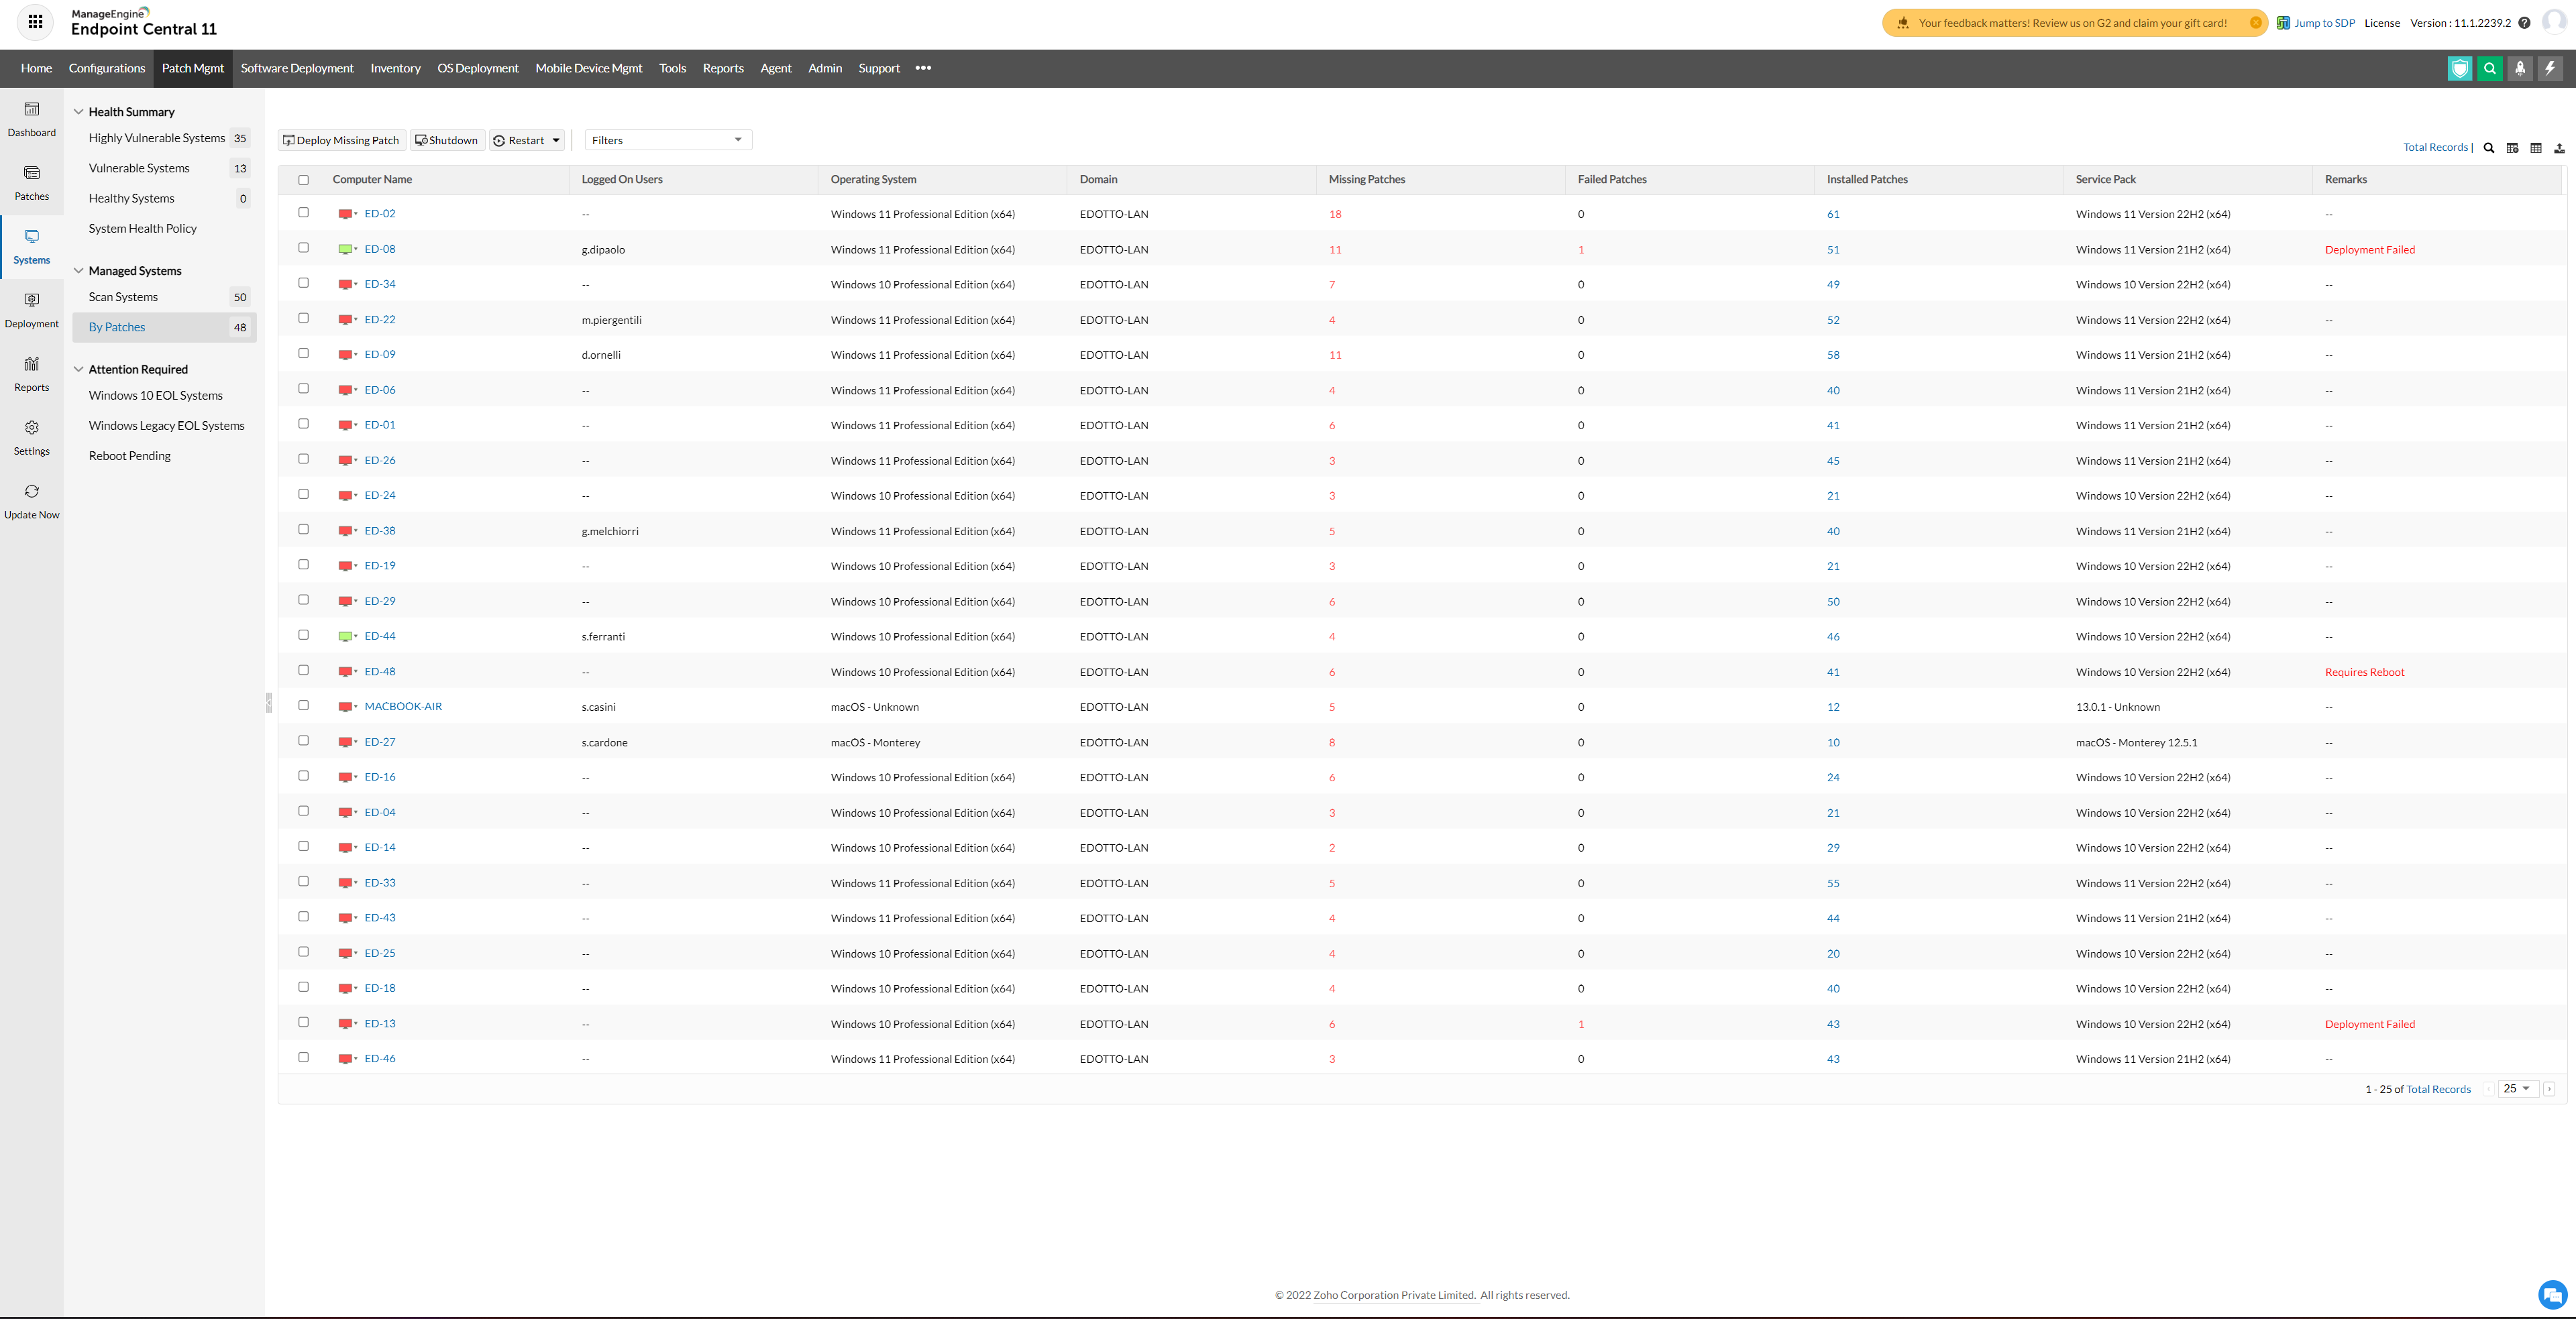This screenshot has height=1319, width=2576.
Task: Select the ED-08 row checkbox
Action: click(x=303, y=248)
